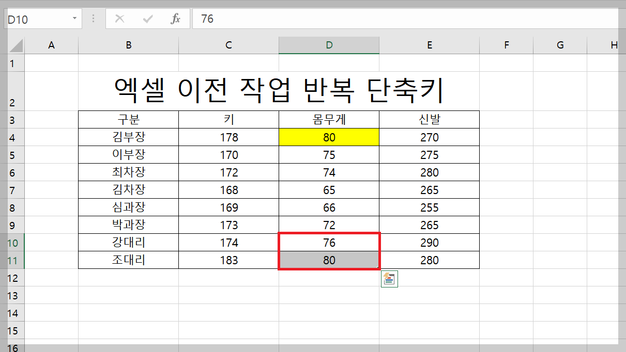Select the cell containing 김부장
The height and width of the screenshot is (352, 626).
(x=128, y=137)
